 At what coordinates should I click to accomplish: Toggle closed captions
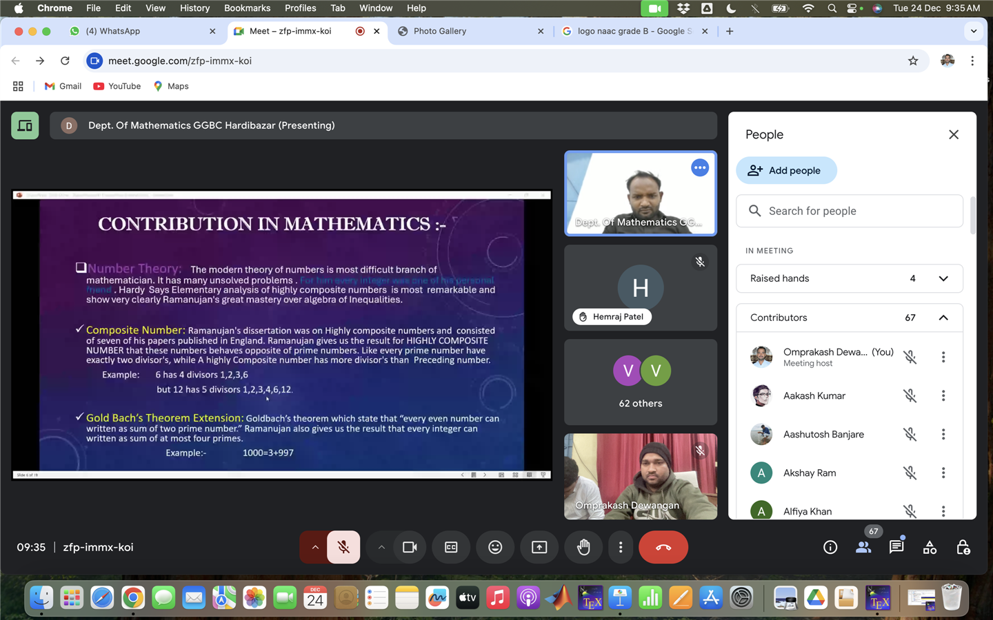click(x=451, y=547)
